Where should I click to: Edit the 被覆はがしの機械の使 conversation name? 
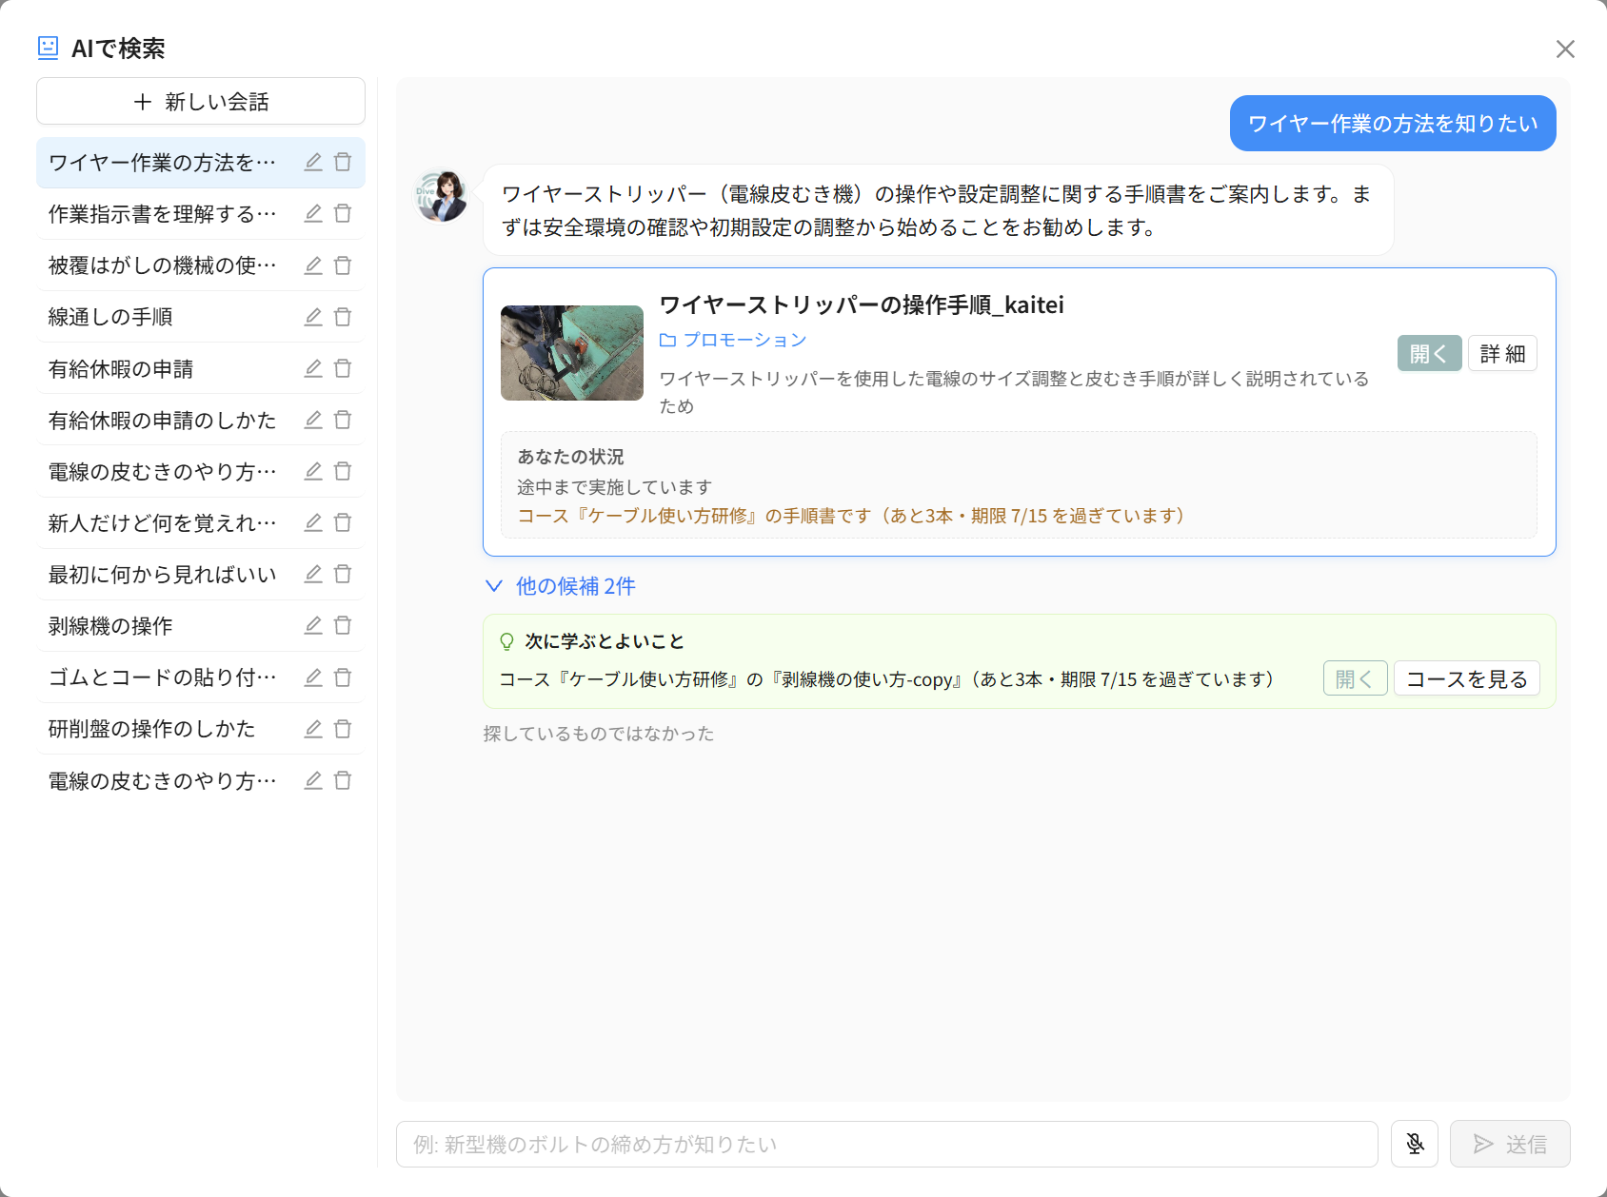[x=313, y=265]
